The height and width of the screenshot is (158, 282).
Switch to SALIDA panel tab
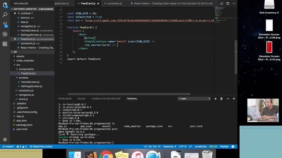click(82, 99)
